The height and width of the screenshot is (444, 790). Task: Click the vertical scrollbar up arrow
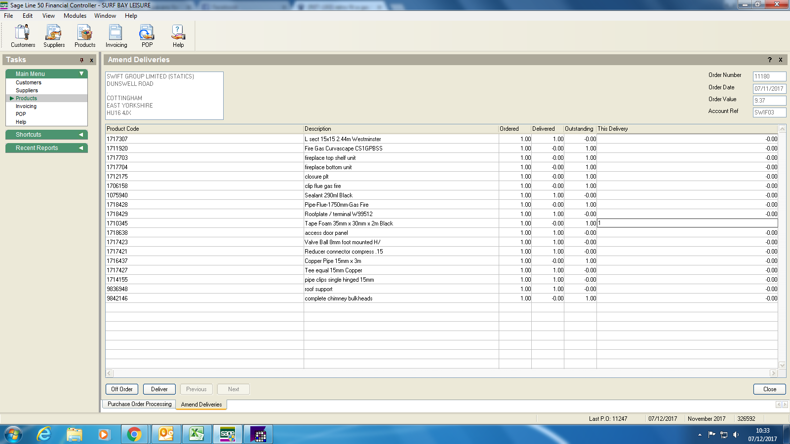782,129
